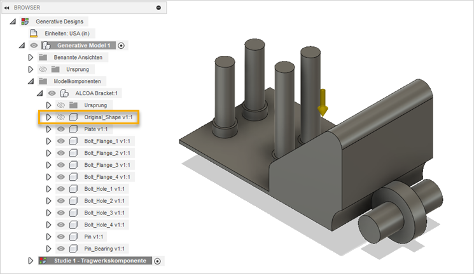This screenshot has height=274, width=474.
Task: Click the Bolt_Flange_1 v1:1 body icon
Action: 73,141
